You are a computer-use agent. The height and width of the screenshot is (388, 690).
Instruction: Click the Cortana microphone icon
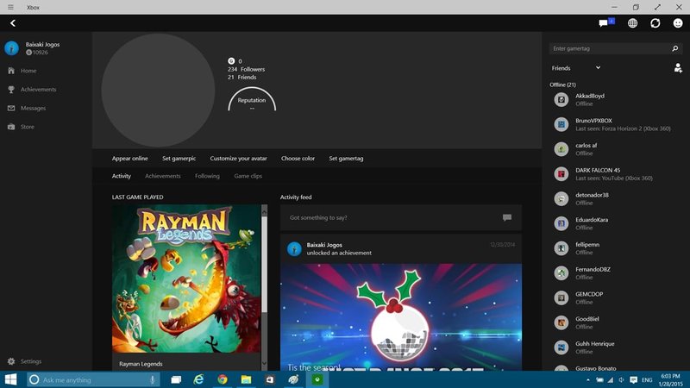pos(153,379)
